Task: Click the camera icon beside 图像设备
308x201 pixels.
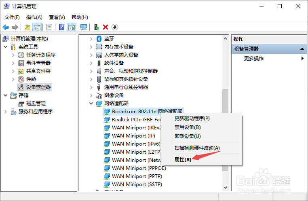Action: point(99,95)
